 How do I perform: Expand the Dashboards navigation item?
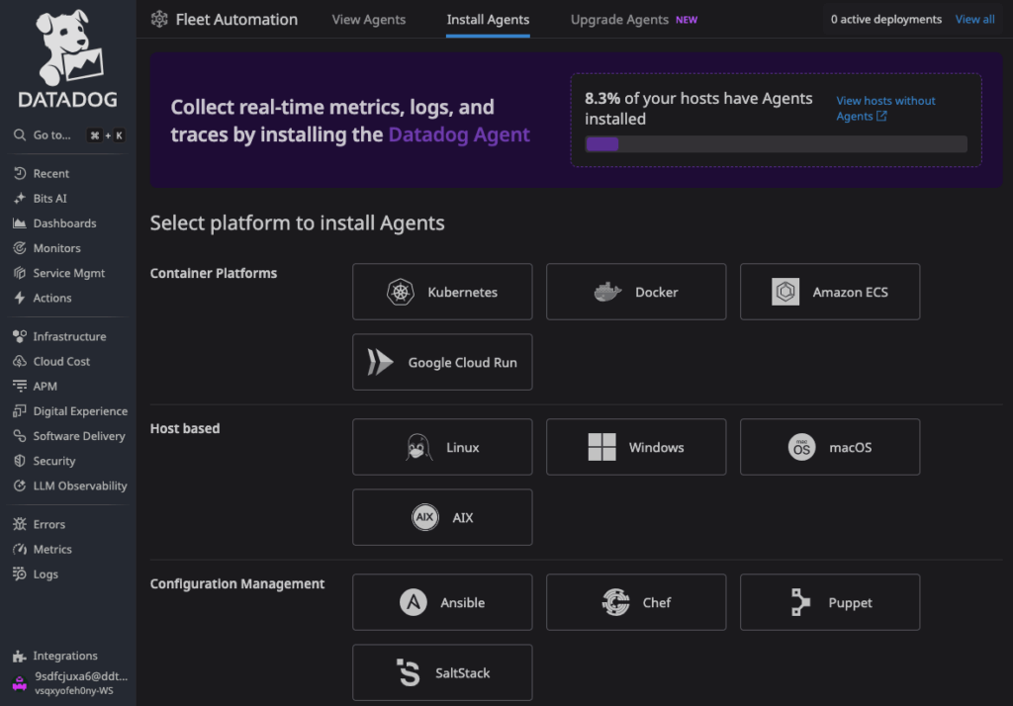pyautogui.click(x=64, y=223)
